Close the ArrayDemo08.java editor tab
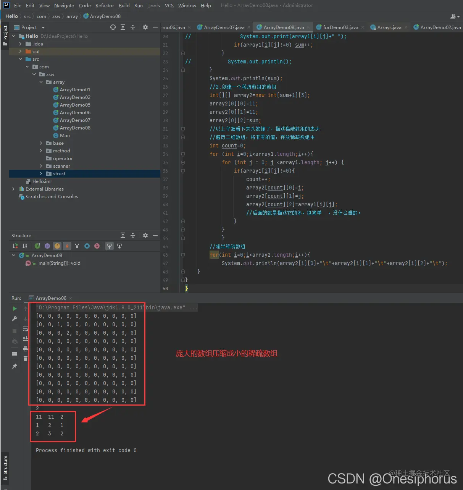 pos(308,27)
